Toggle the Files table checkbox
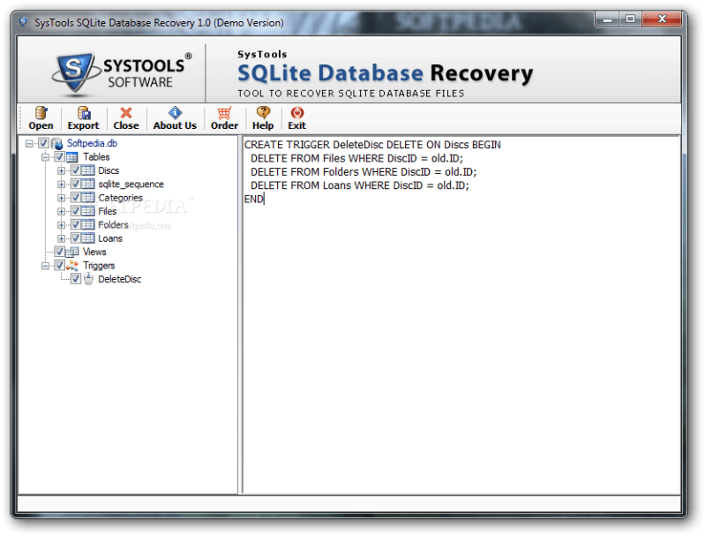Image resolution: width=705 pixels, height=536 pixels. coord(76,211)
